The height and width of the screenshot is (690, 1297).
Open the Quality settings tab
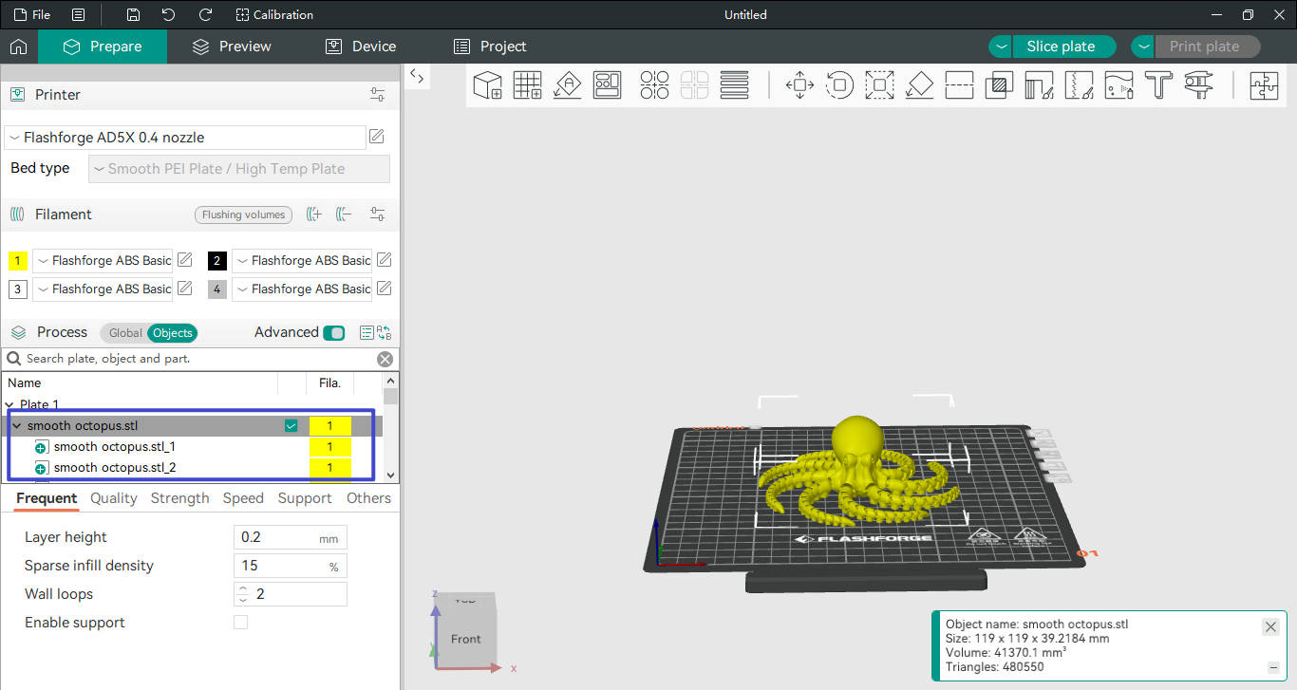(114, 498)
